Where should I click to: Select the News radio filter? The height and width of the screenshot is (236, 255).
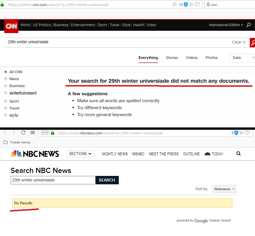click(6, 79)
